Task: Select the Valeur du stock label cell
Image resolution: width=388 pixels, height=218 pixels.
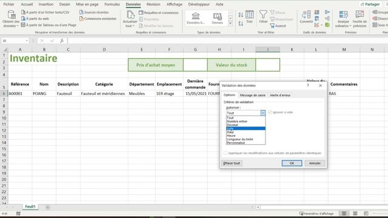Action: click(232, 65)
